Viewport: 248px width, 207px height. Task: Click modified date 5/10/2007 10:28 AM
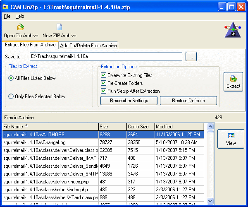click(176, 142)
